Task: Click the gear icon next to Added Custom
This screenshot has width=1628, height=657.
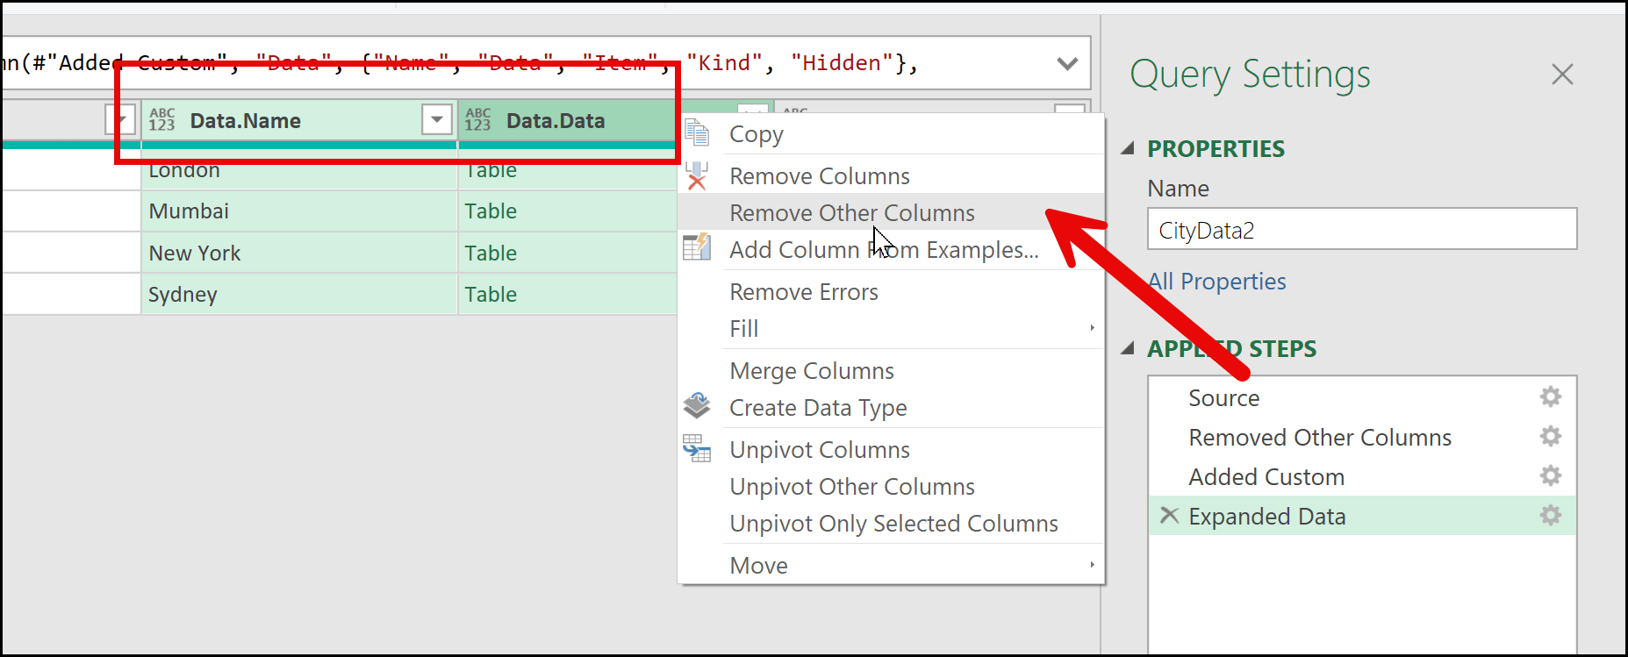Action: coord(1550,476)
